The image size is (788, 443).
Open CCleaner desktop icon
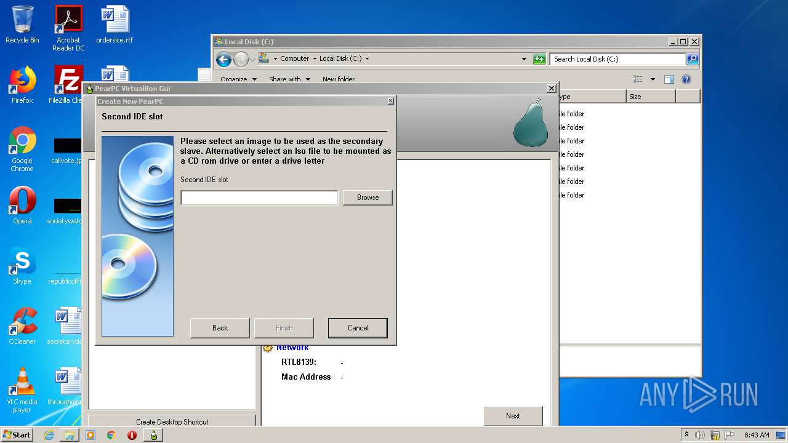(22, 326)
